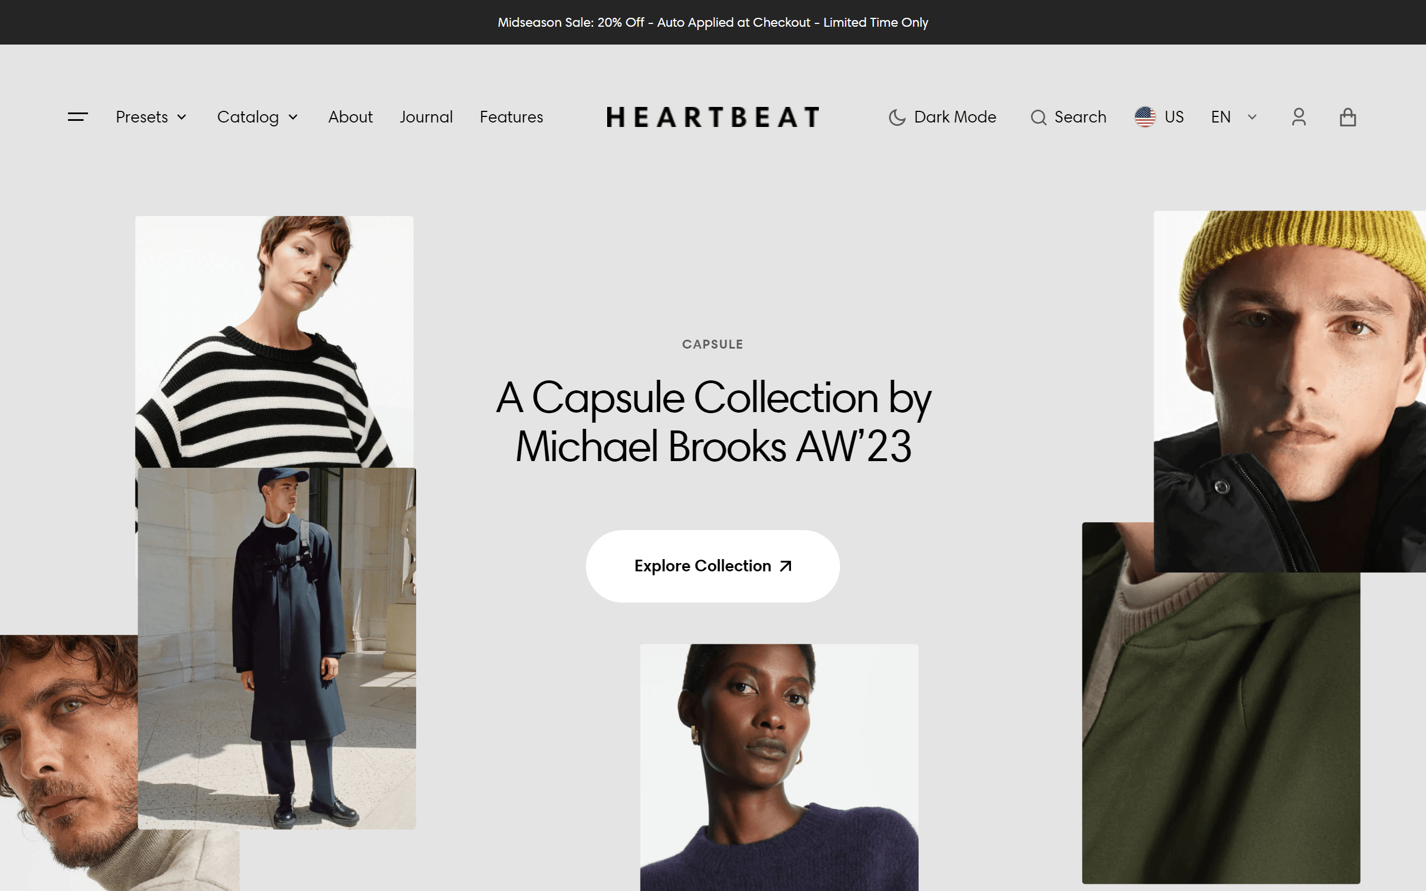Click the moon icon for dark mode
Image resolution: width=1426 pixels, height=891 pixels.
(x=897, y=118)
